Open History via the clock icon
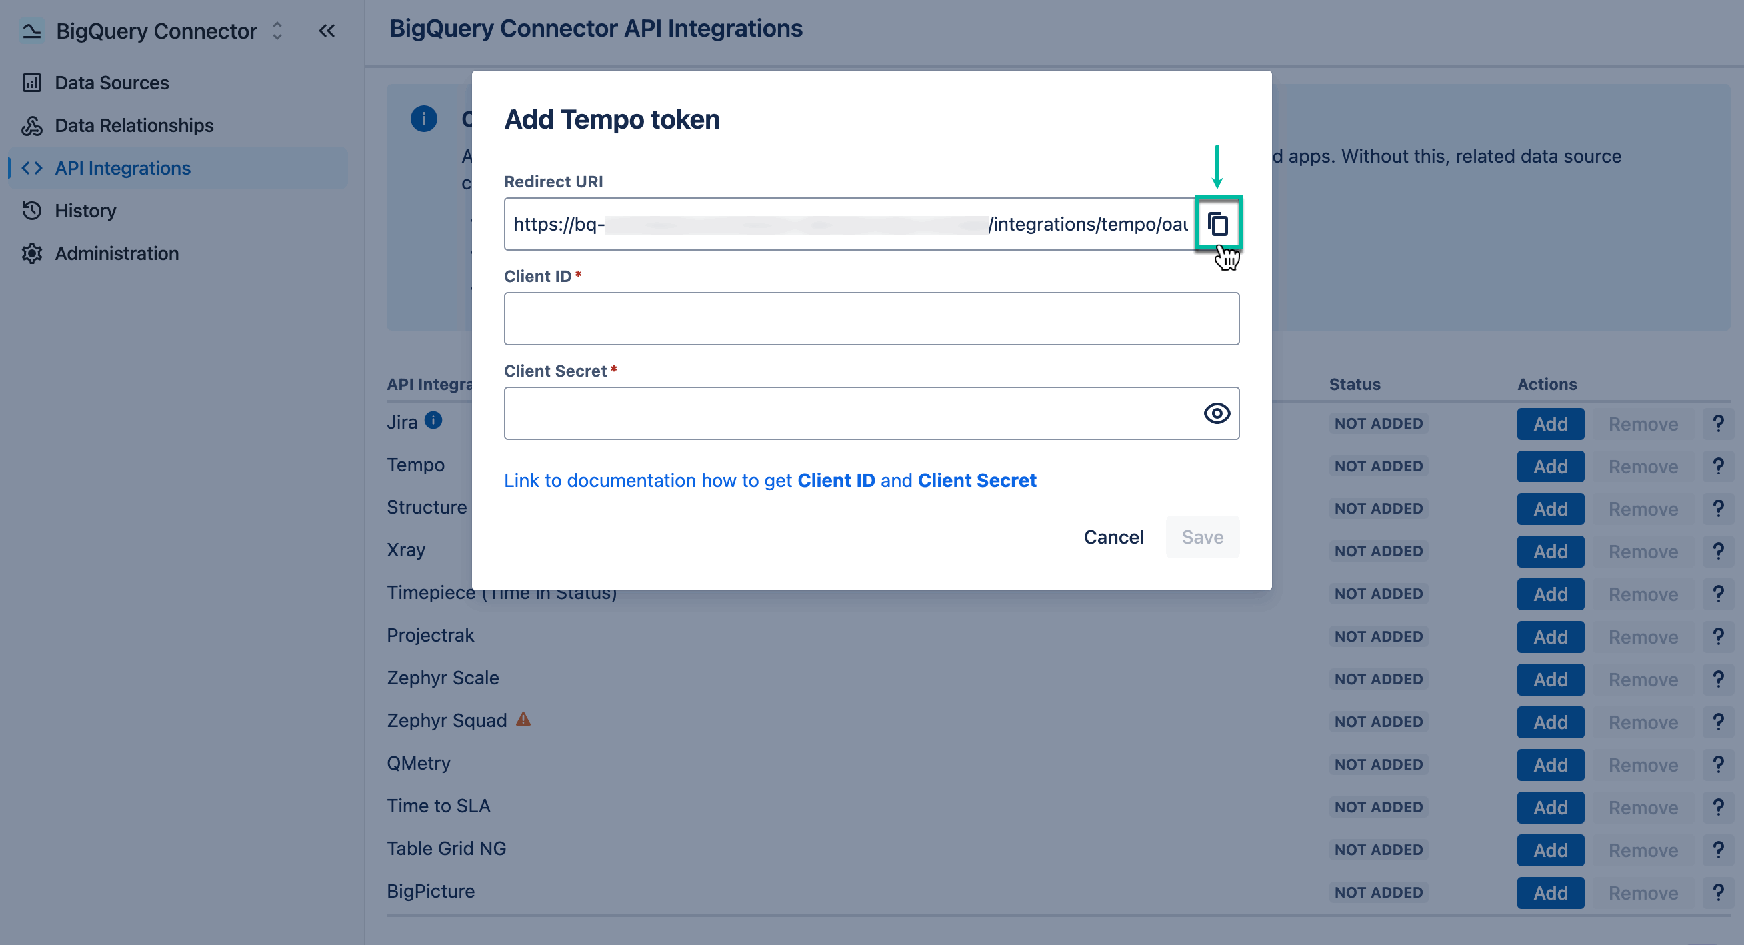The height and width of the screenshot is (945, 1744). click(32, 211)
